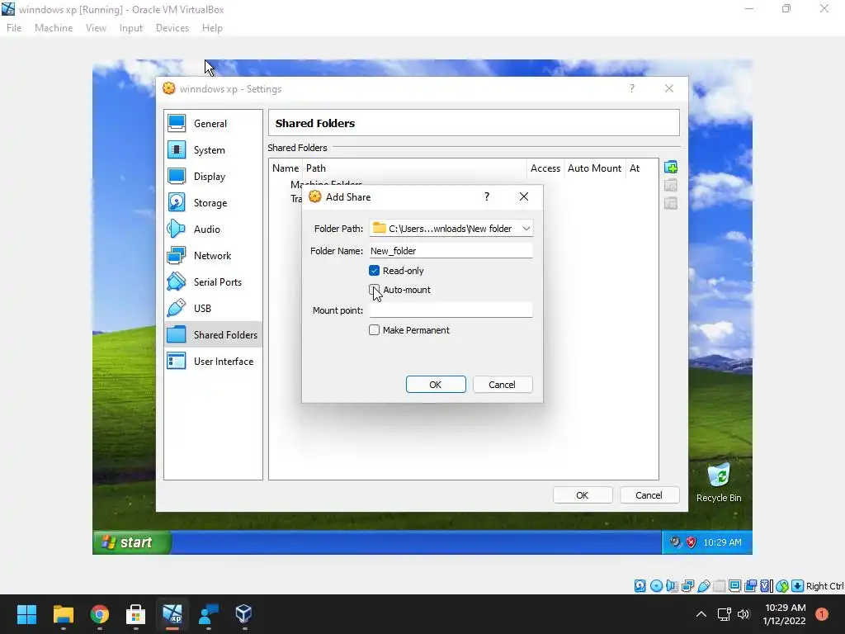Image resolution: width=845 pixels, height=634 pixels.
Task: Click the keyboard capture arrow indicator
Action: (798, 586)
